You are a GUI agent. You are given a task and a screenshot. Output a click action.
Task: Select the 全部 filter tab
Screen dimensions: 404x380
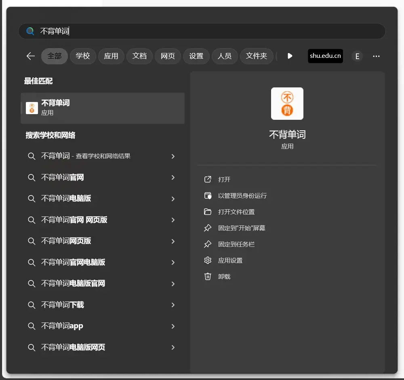[x=55, y=56]
